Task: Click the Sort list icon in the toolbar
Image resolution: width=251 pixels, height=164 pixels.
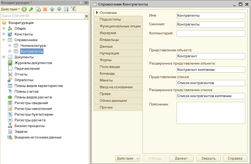Action: click(x=66, y=9)
